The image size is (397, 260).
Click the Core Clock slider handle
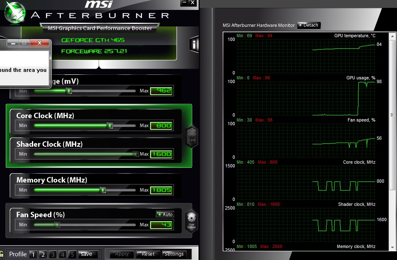tap(110, 126)
